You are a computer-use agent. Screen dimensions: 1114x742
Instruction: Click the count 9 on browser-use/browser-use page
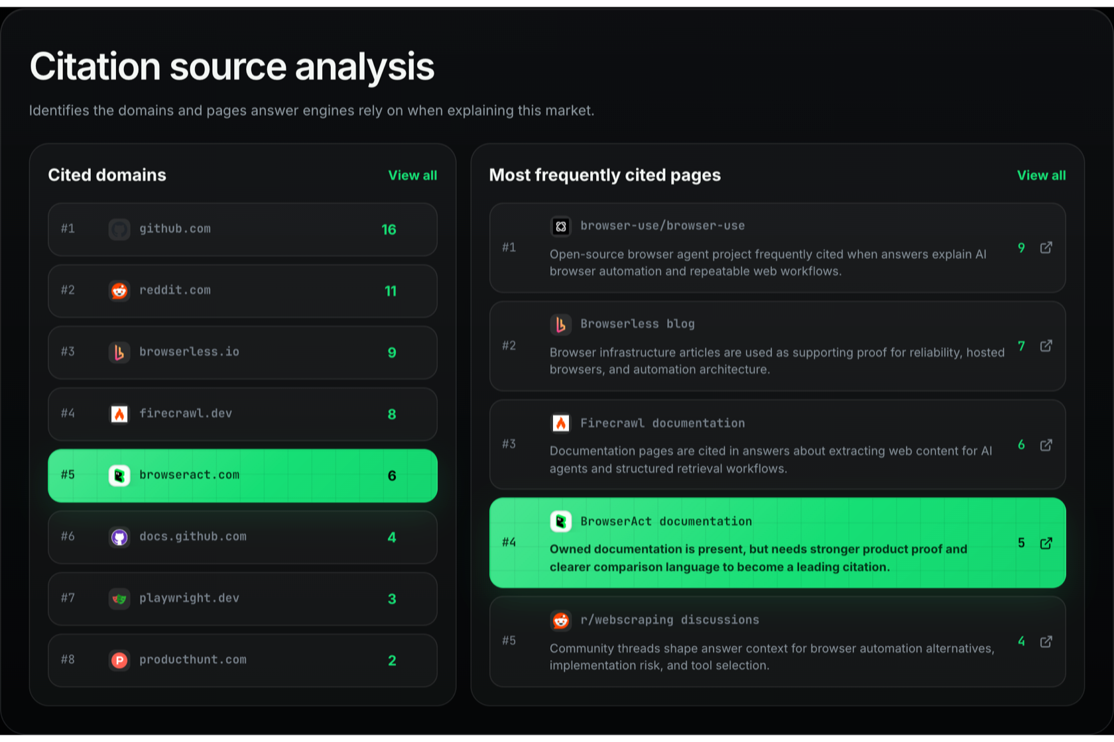pyautogui.click(x=1021, y=248)
